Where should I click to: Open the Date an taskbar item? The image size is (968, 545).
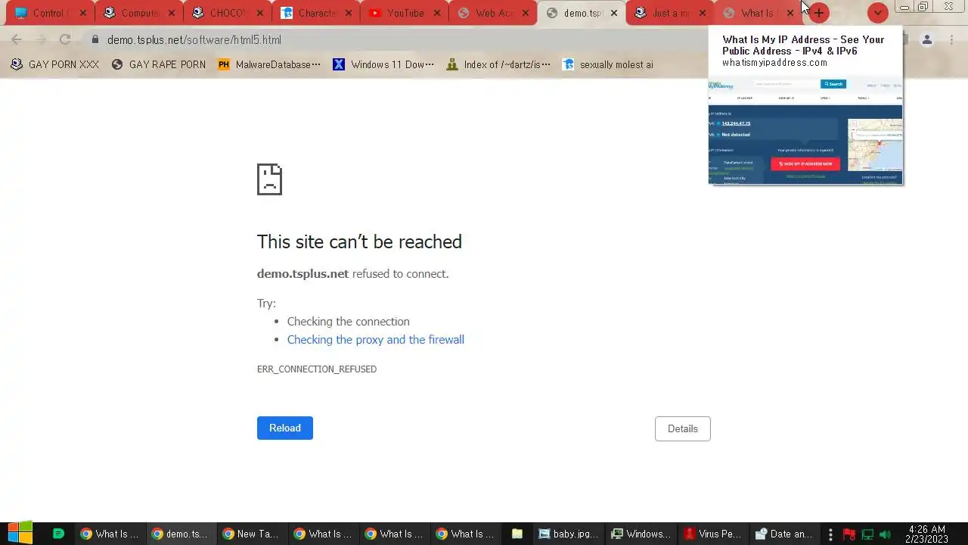(x=783, y=534)
